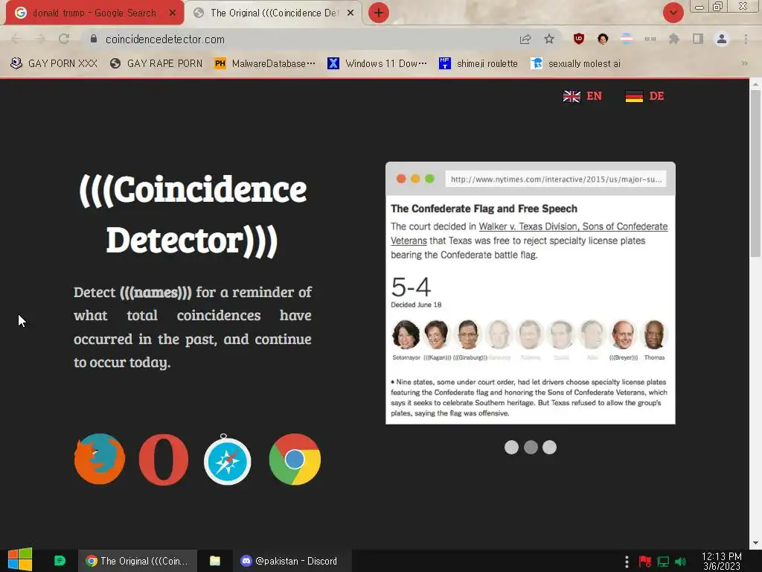Select the Original Coincidence Detector tab
Screen dimensions: 762x572
pos(274,13)
